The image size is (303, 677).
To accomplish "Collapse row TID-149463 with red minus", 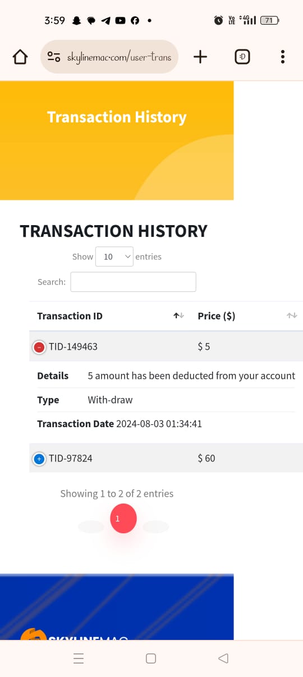I will (x=39, y=347).
